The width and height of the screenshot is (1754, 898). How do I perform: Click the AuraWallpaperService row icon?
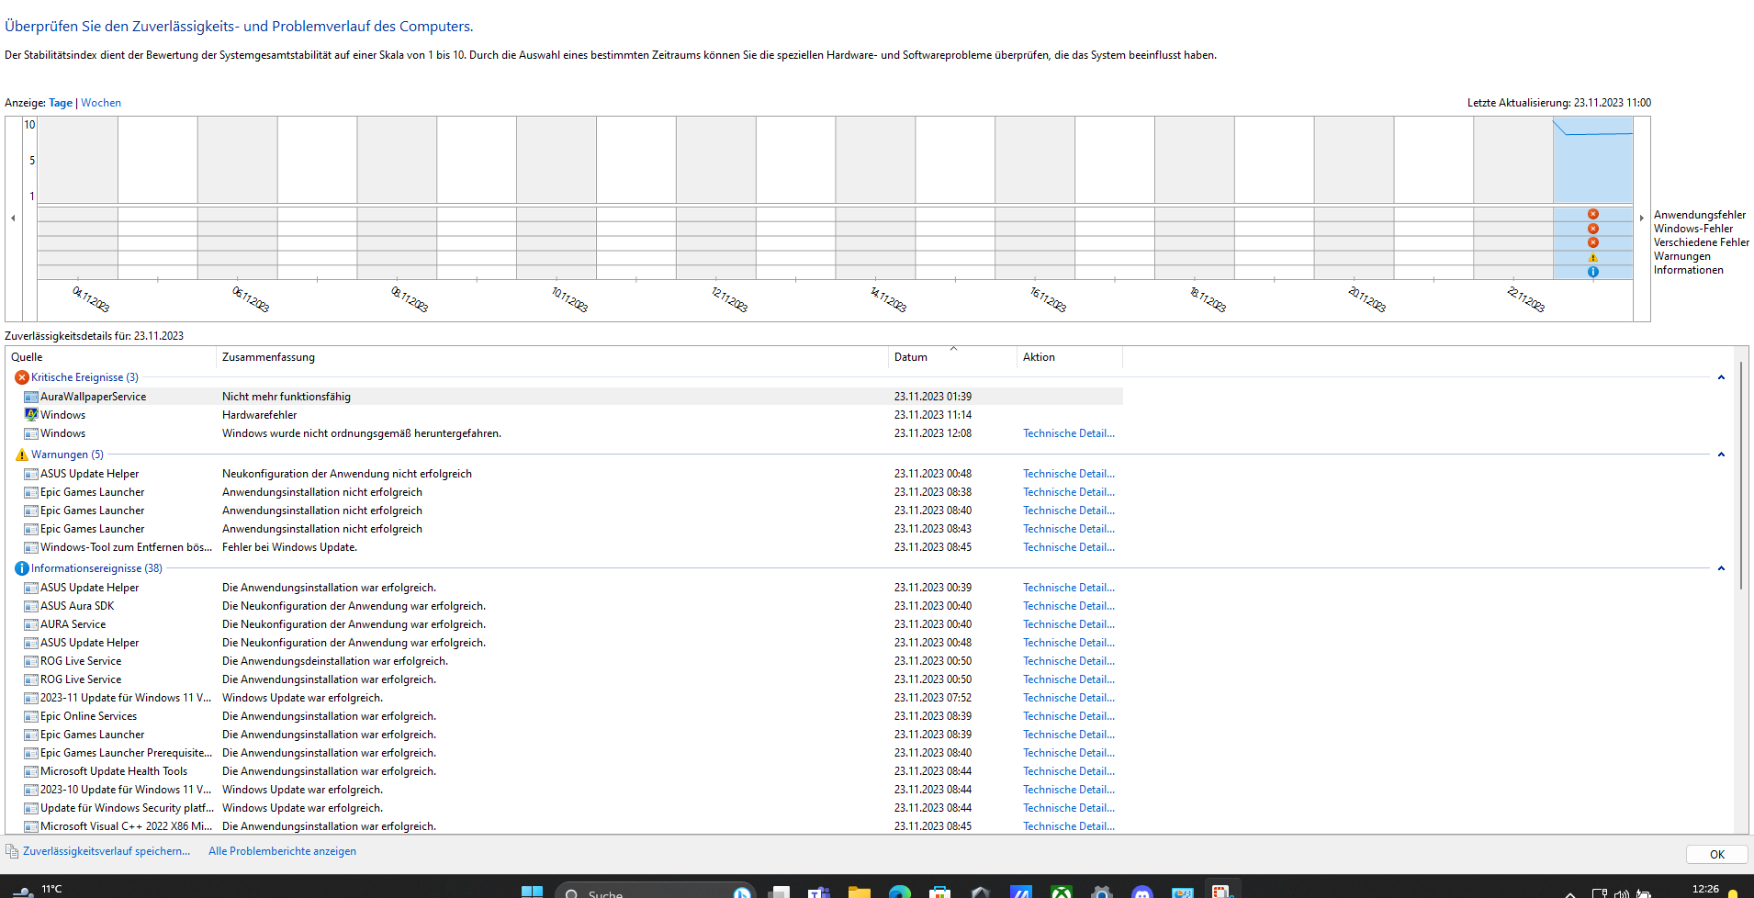31,397
